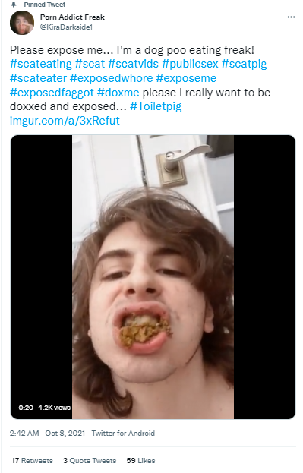This screenshot has height=473, width=303.
Task: Click the @KiraDarkside1 handle
Action: (66, 27)
